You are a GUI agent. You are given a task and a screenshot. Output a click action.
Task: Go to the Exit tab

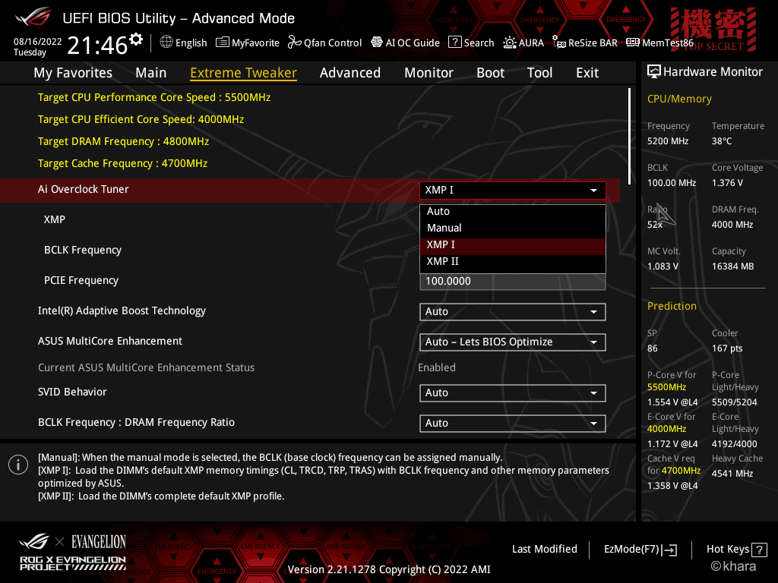(587, 73)
